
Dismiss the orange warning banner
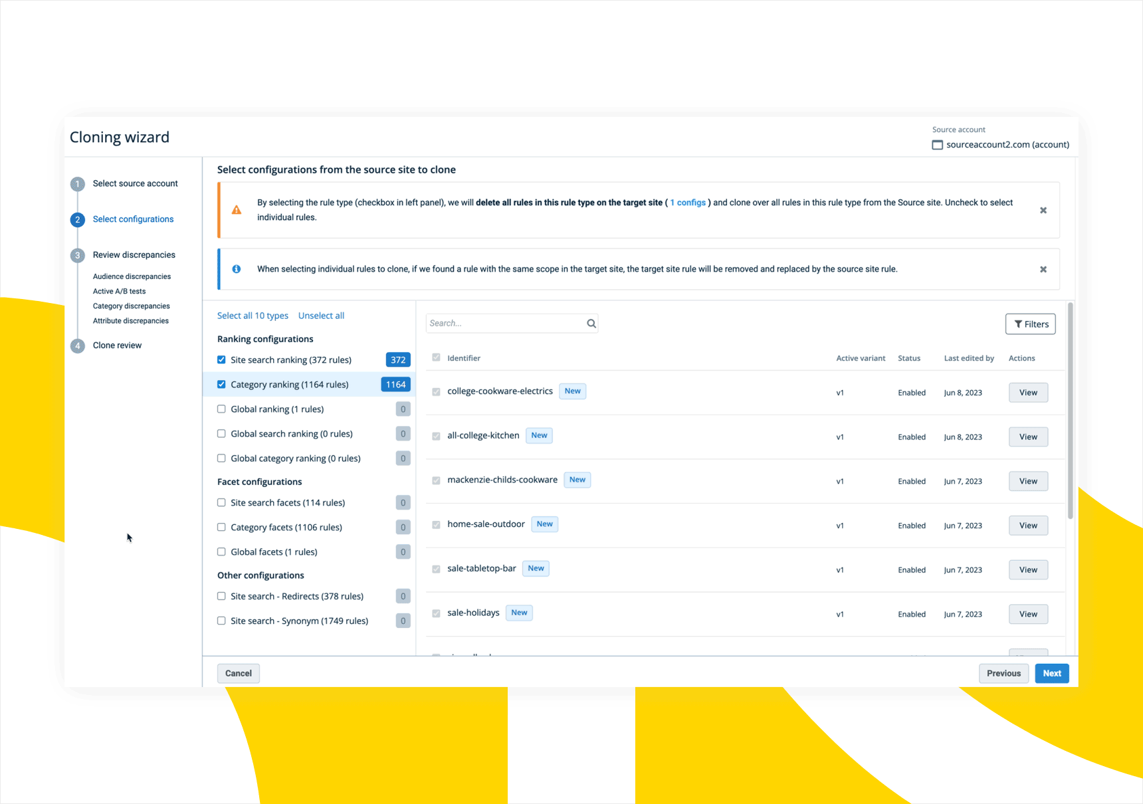coord(1043,210)
